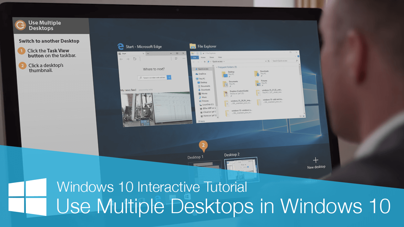Open the Dropbox (CustomGuide) folder icon

point(226,94)
